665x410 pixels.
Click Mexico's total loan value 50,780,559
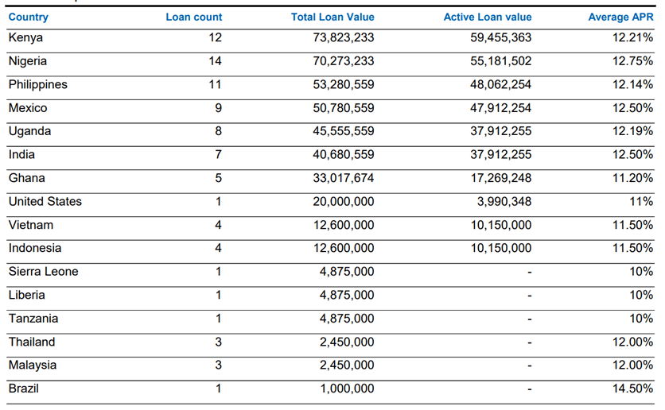344,108
